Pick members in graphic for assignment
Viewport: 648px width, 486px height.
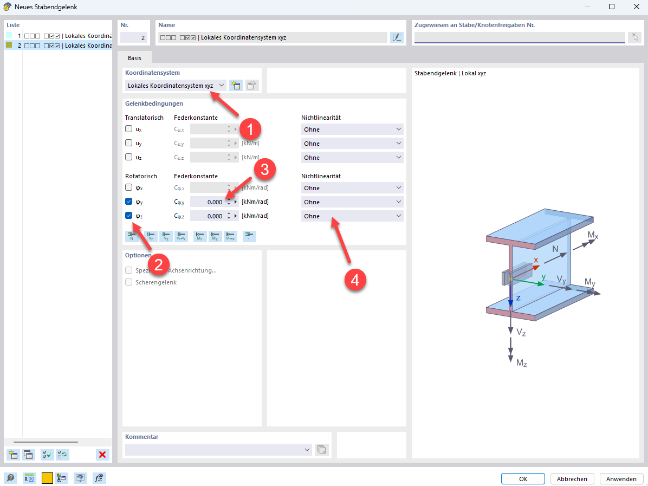(x=635, y=37)
